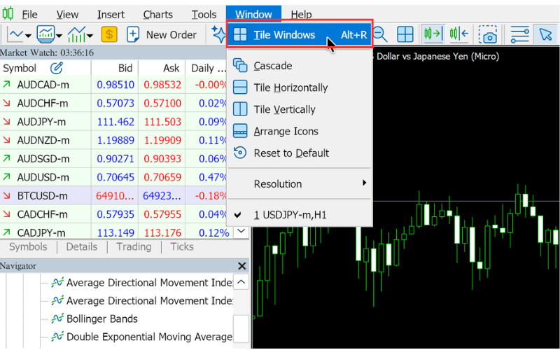This screenshot has width=560, height=350.
Task: Toggle auto scroll chart icon
Action: 433,34
